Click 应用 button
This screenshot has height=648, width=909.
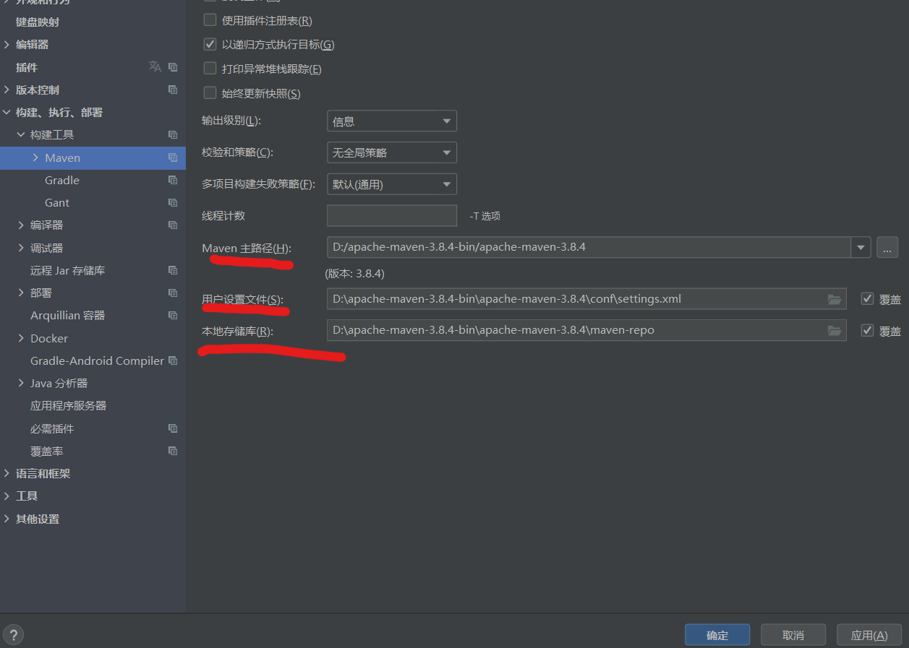click(869, 635)
